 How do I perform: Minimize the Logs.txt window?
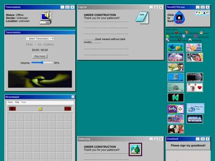(x=151, y=7)
